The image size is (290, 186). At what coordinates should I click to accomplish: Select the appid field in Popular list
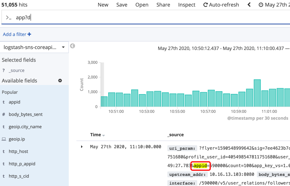15,102
